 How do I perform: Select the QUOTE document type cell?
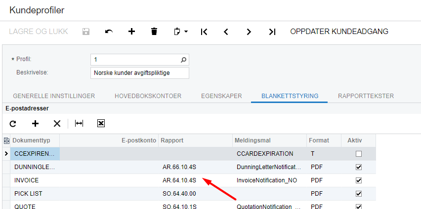tap(35, 205)
